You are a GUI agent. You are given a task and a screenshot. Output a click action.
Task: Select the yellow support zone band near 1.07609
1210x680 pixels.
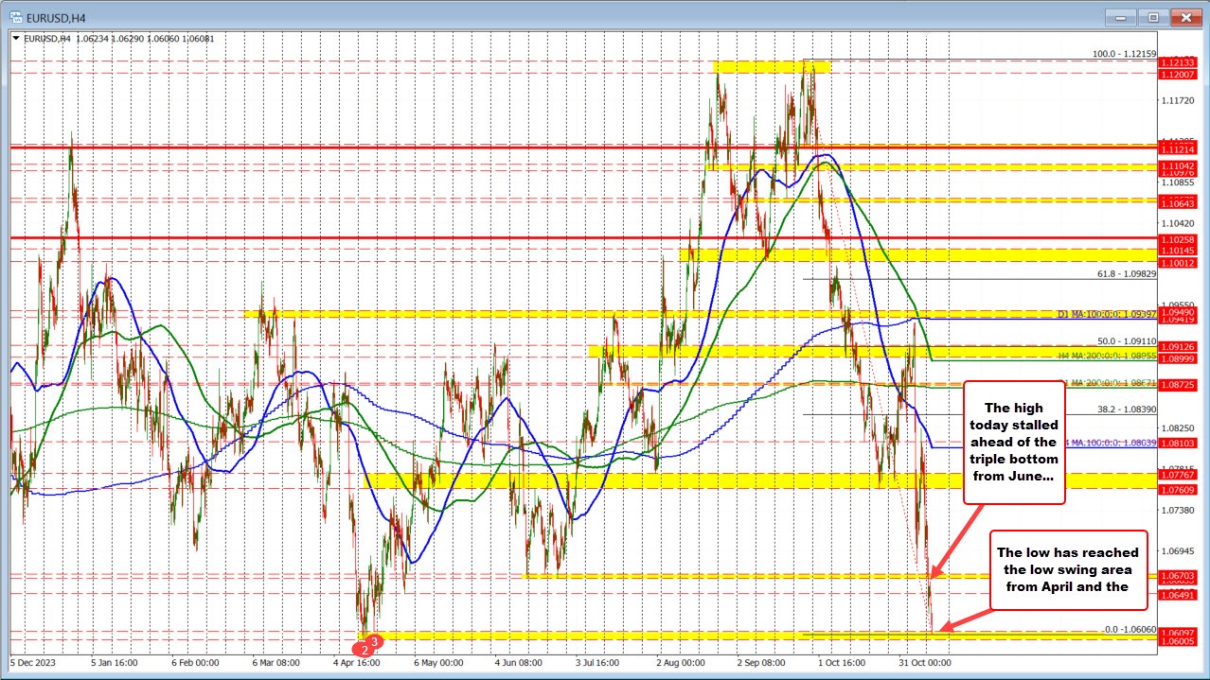tap(663, 482)
